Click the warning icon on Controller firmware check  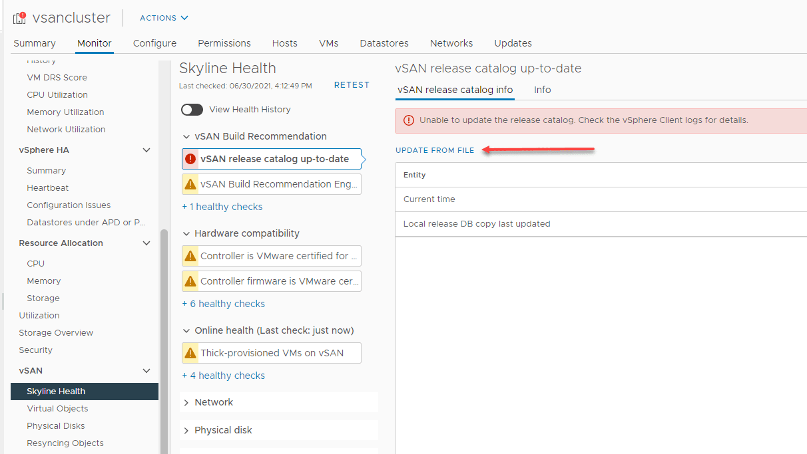[x=191, y=281]
